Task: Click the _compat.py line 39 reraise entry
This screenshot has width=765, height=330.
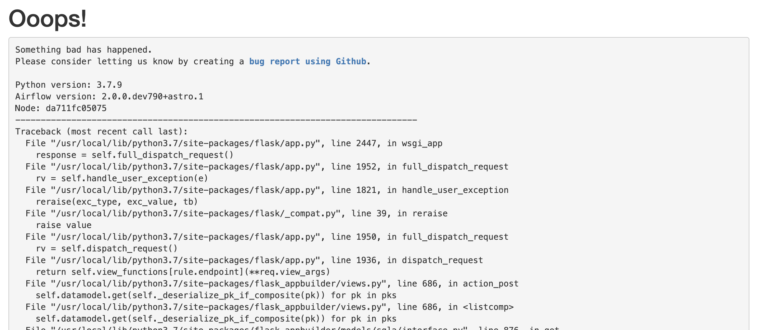Action: pyautogui.click(x=237, y=213)
